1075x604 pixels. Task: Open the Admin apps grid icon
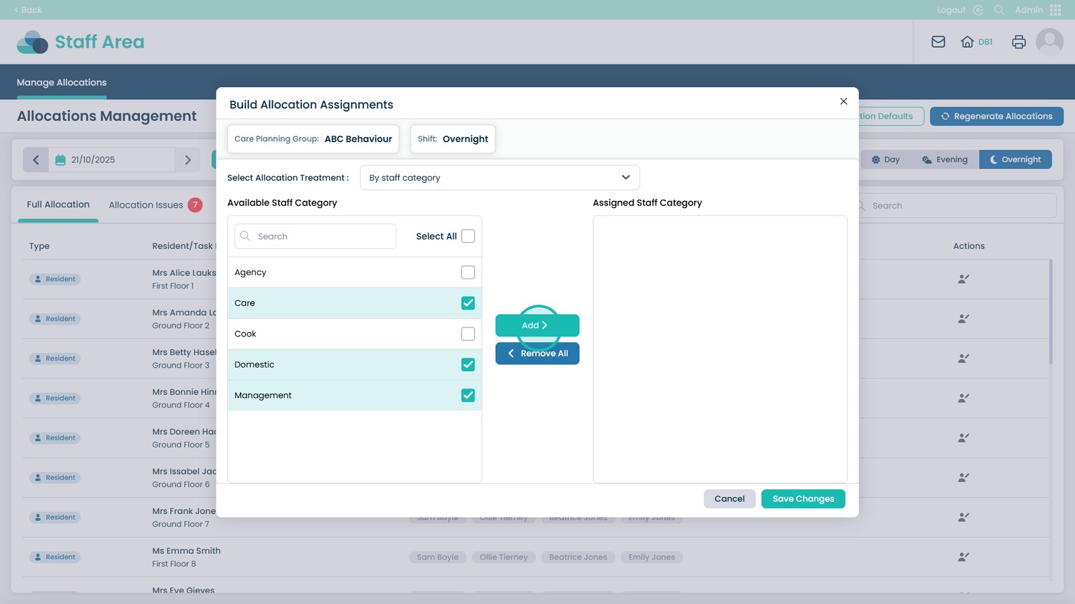click(1055, 10)
